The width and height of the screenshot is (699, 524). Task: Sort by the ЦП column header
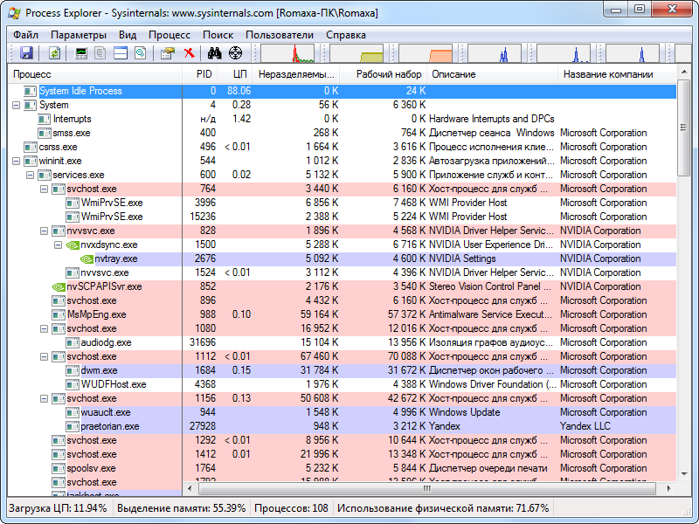236,74
